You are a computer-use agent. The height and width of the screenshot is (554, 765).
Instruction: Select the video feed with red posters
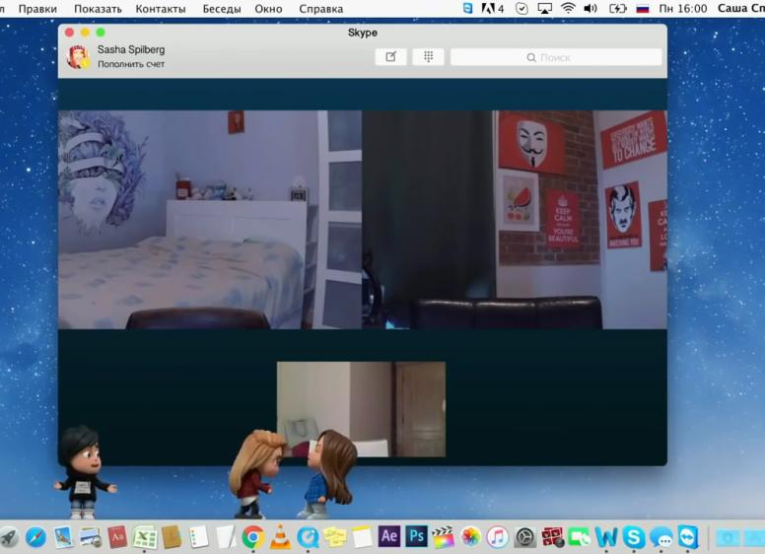[x=515, y=220]
